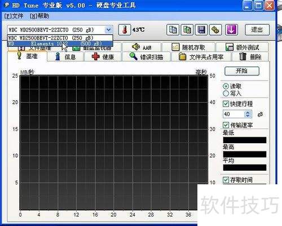Open the 文件基准 file benchmark tab
This screenshot has width=282, height=226.
pos(35,48)
